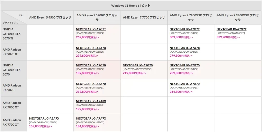
Task: Click the AMD Ryzen 7 9800X3D column header
Action: [x=238, y=18]
